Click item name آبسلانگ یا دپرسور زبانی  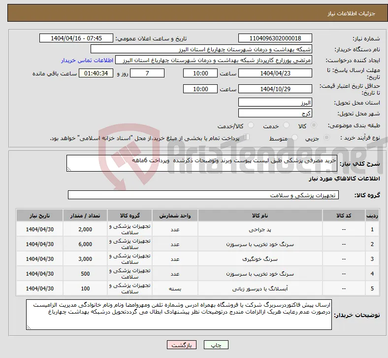pyautogui.click(x=260, y=288)
